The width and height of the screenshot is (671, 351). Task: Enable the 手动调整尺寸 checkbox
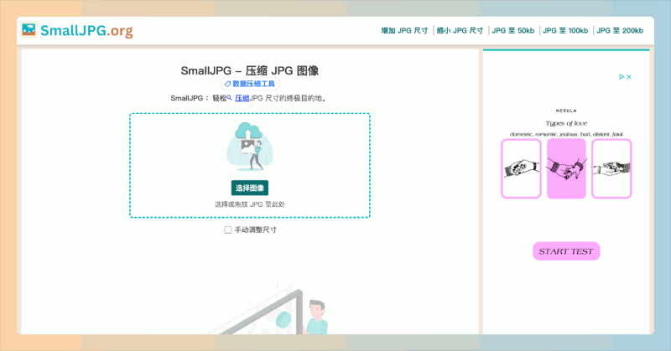(228, 230)
